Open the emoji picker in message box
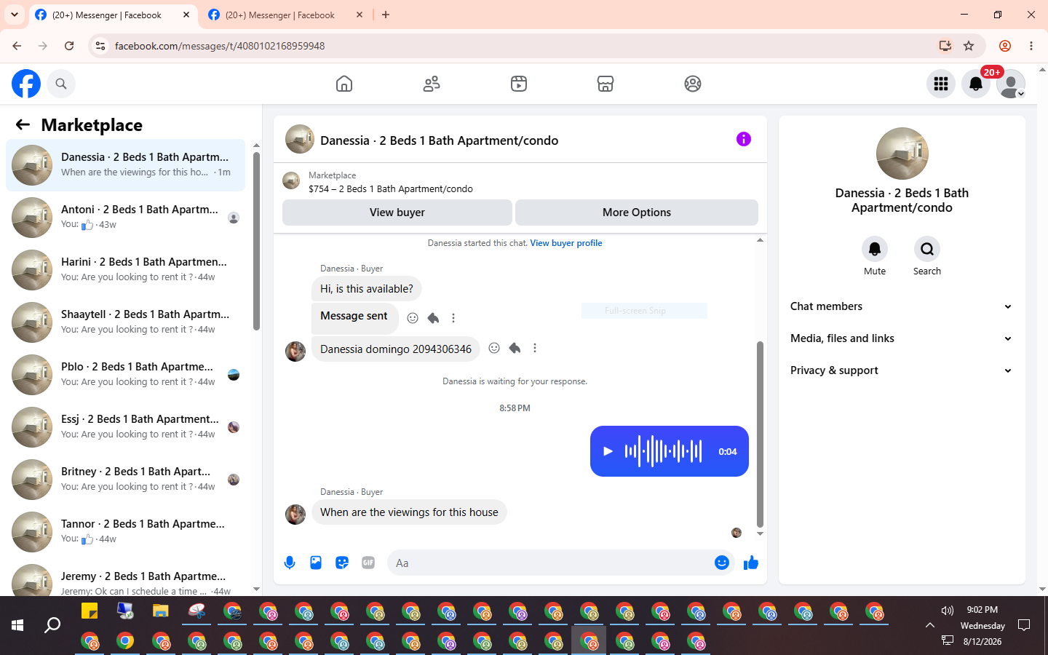The width and height of the screenshot is (1048, 655). coord(722,563)
